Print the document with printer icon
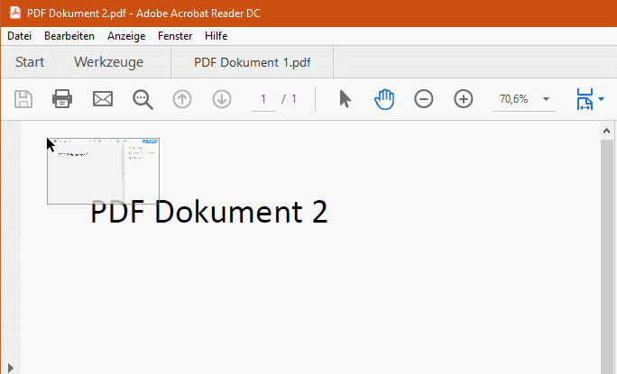Screen dimensions: 617x374 [x=62, y=99]
